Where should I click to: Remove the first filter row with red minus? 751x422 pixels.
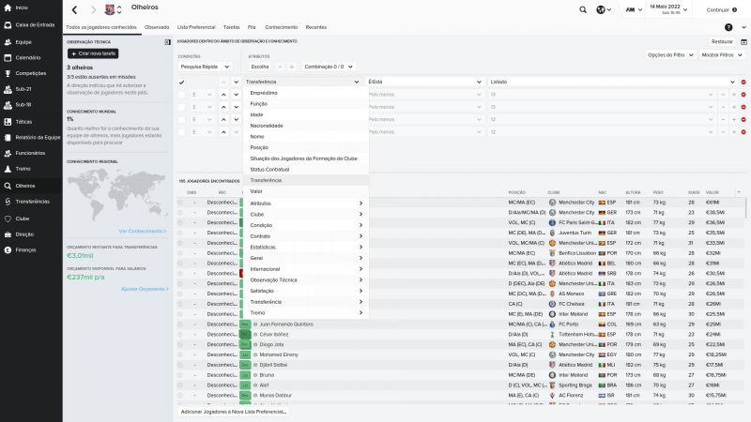coord(743,83)
